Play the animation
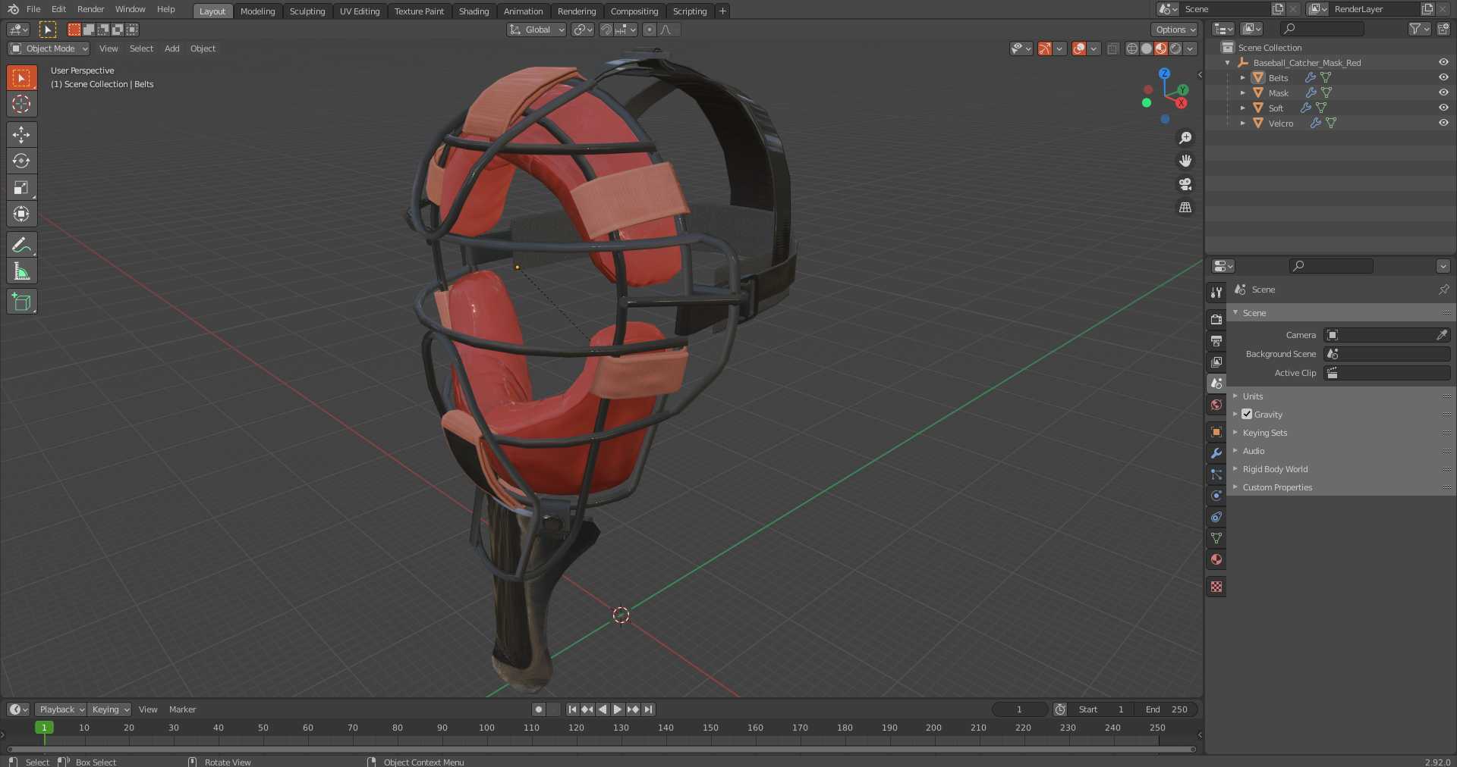 [618, 709]
